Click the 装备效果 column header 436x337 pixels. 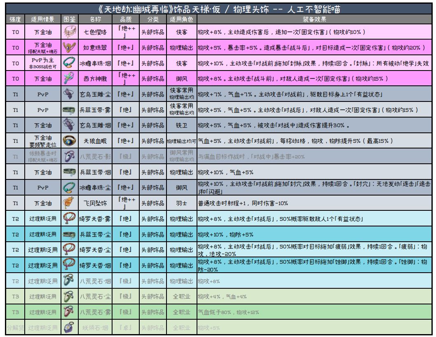[x=314, y=19]
